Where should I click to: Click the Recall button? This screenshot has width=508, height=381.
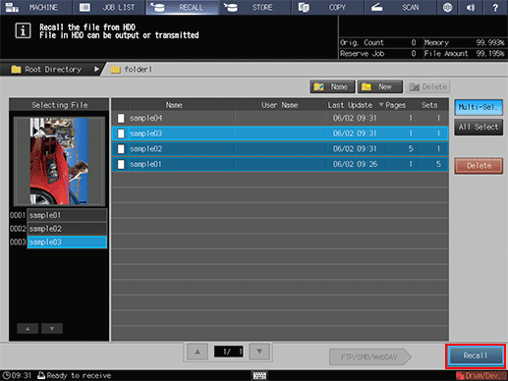click(476, 355)
